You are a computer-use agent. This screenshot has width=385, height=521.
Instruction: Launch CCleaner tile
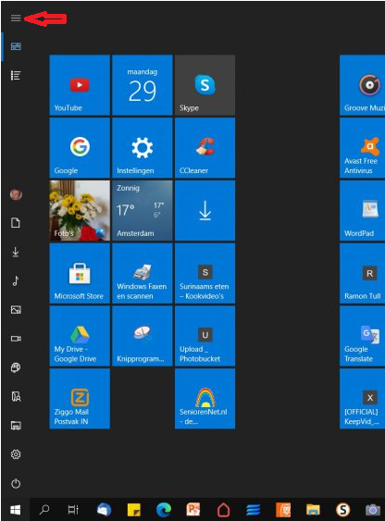[x=205, y=148]
